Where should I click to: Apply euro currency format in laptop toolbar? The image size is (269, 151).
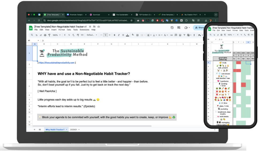[65, 35]
